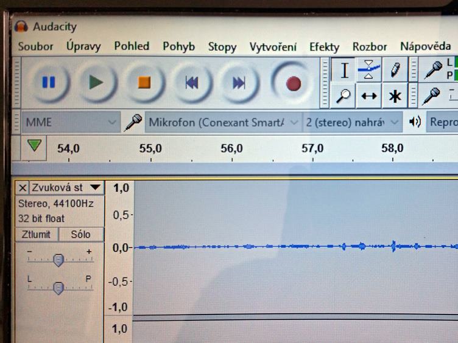Open the Mikrofon (Conexant Smart) input dropdown
Screen dimensions: 458x343
224,122
